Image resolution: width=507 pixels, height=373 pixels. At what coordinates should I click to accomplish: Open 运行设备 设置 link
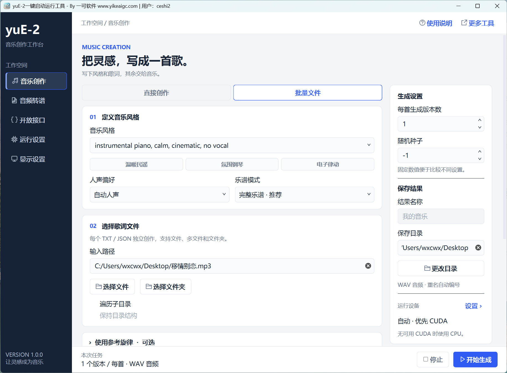[x=473, y=306]
